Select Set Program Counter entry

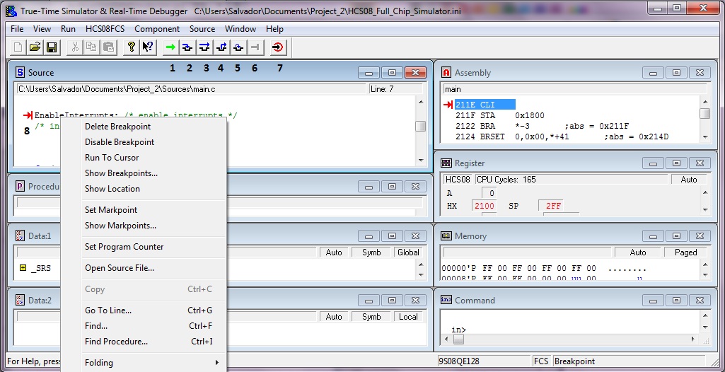point(124,247)
